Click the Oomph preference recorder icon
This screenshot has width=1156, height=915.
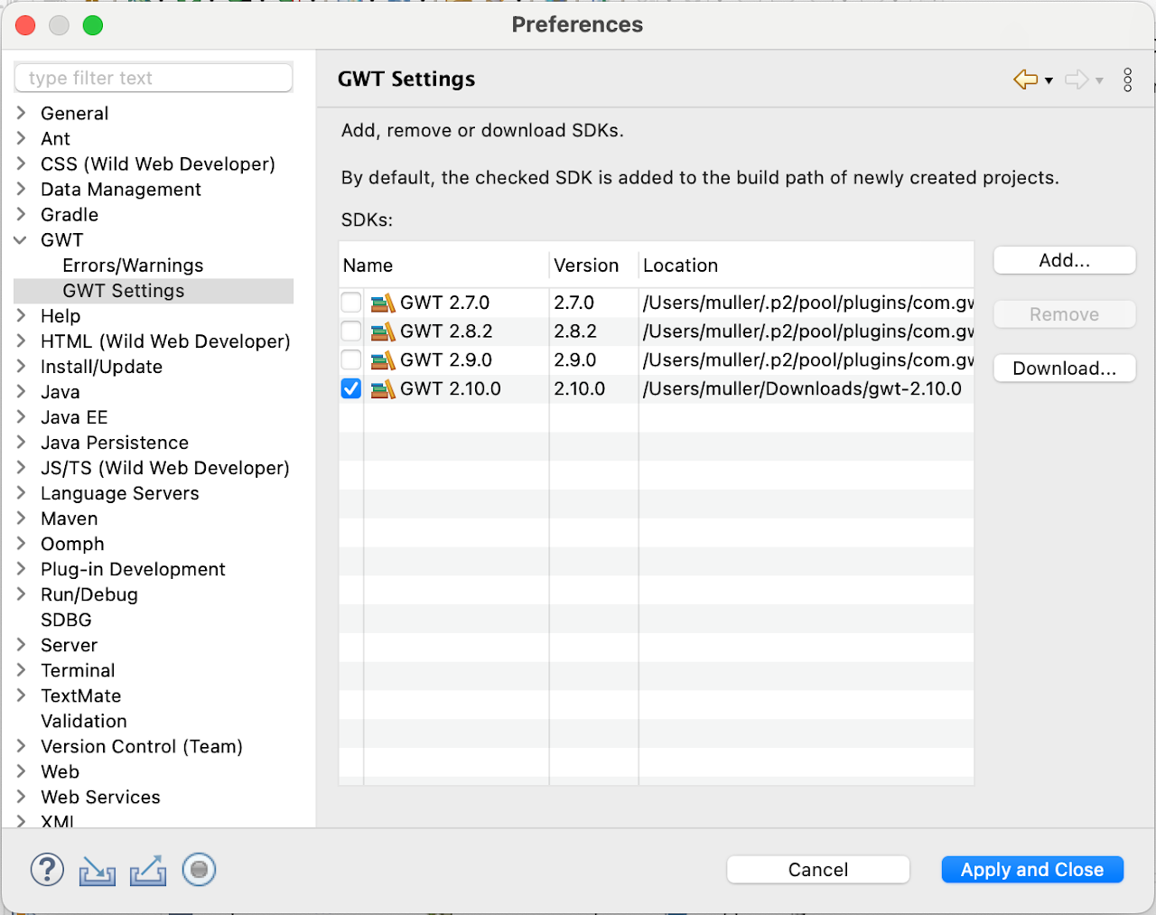point(199,870)
